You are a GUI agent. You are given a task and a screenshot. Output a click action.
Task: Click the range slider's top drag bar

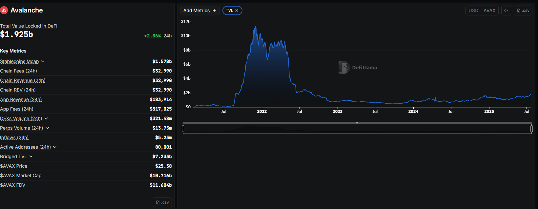tap(357, 123)
